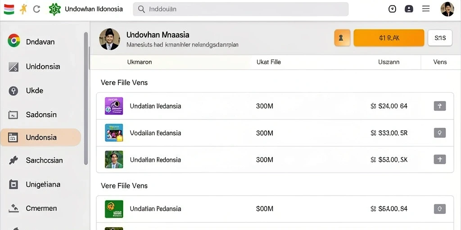Click the orange profile icon button

pos(342,38)
